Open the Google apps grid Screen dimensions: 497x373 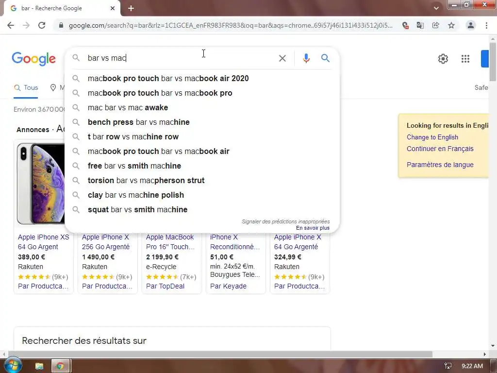[x=465, y=59]
